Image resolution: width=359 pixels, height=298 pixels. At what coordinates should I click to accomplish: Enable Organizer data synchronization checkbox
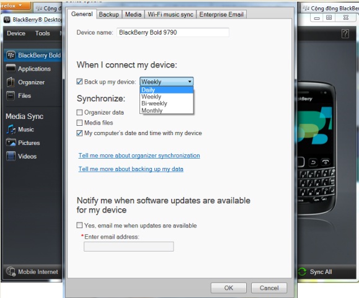[x=79, y=112]
